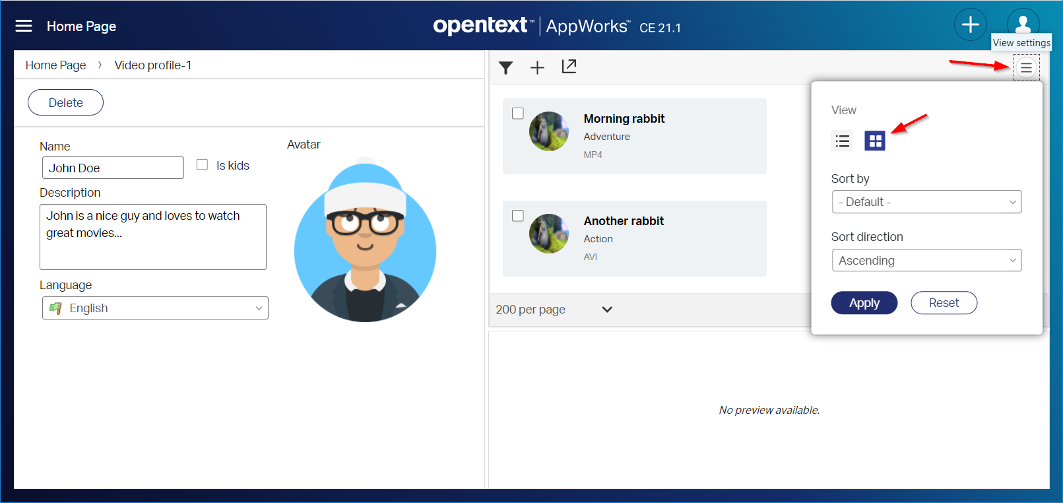Click the open-in-new-window icon
The height and width of the screenshot is (503, 1063).
[x=569, y=67]
